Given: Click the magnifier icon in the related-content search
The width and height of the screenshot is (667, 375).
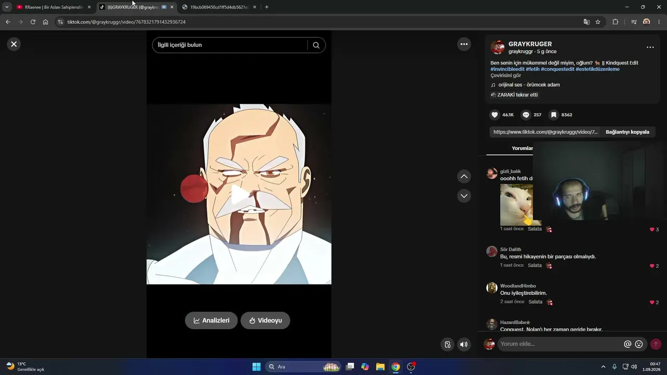Looking at the screenshot, I should click(316, 45).
